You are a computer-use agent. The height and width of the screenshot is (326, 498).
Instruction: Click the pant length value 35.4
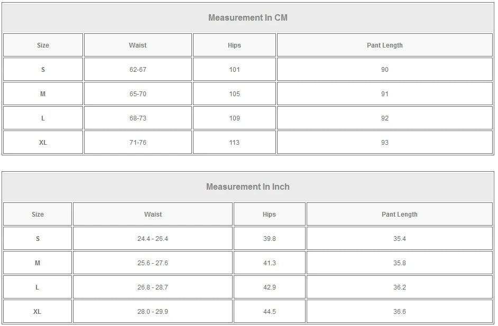pos(400,239)
